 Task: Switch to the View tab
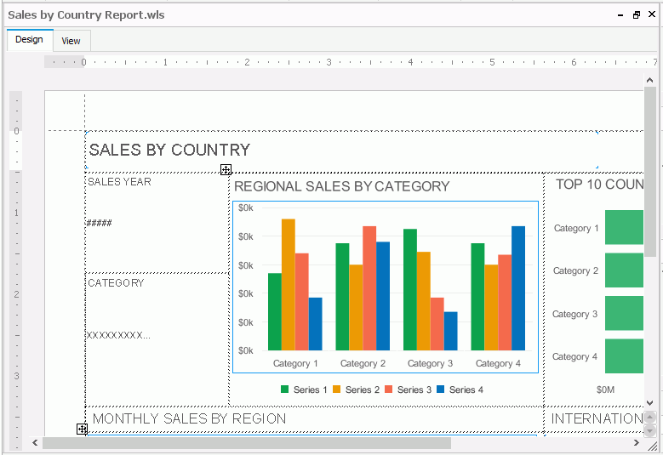pyautogui.click(x=71, y=41)
